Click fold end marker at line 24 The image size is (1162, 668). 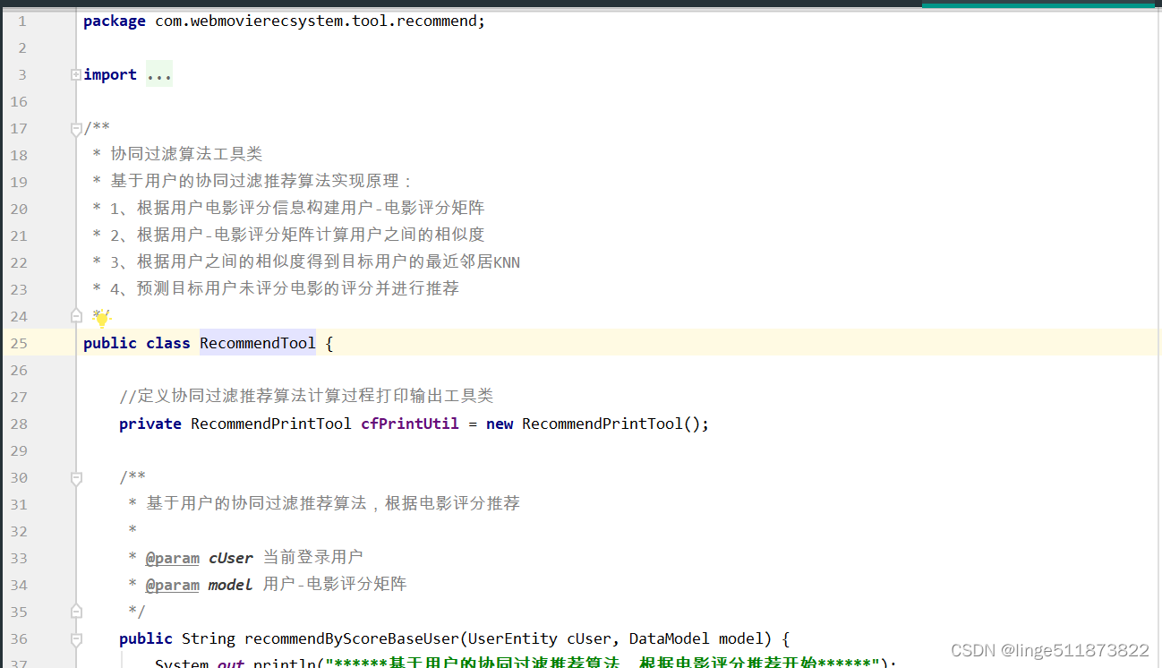(x=76, y=316)
